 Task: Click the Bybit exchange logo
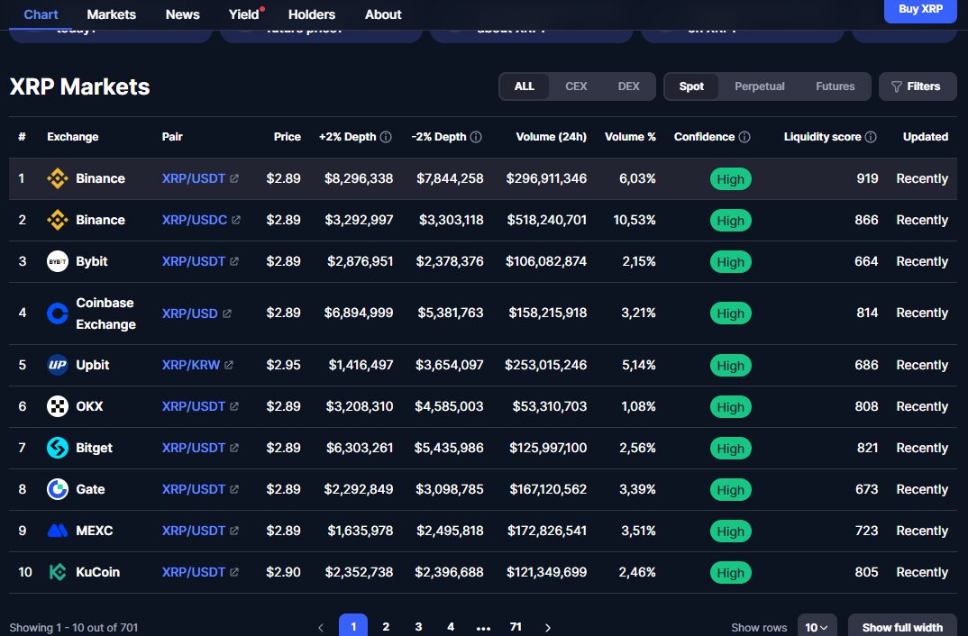(58, 261)
